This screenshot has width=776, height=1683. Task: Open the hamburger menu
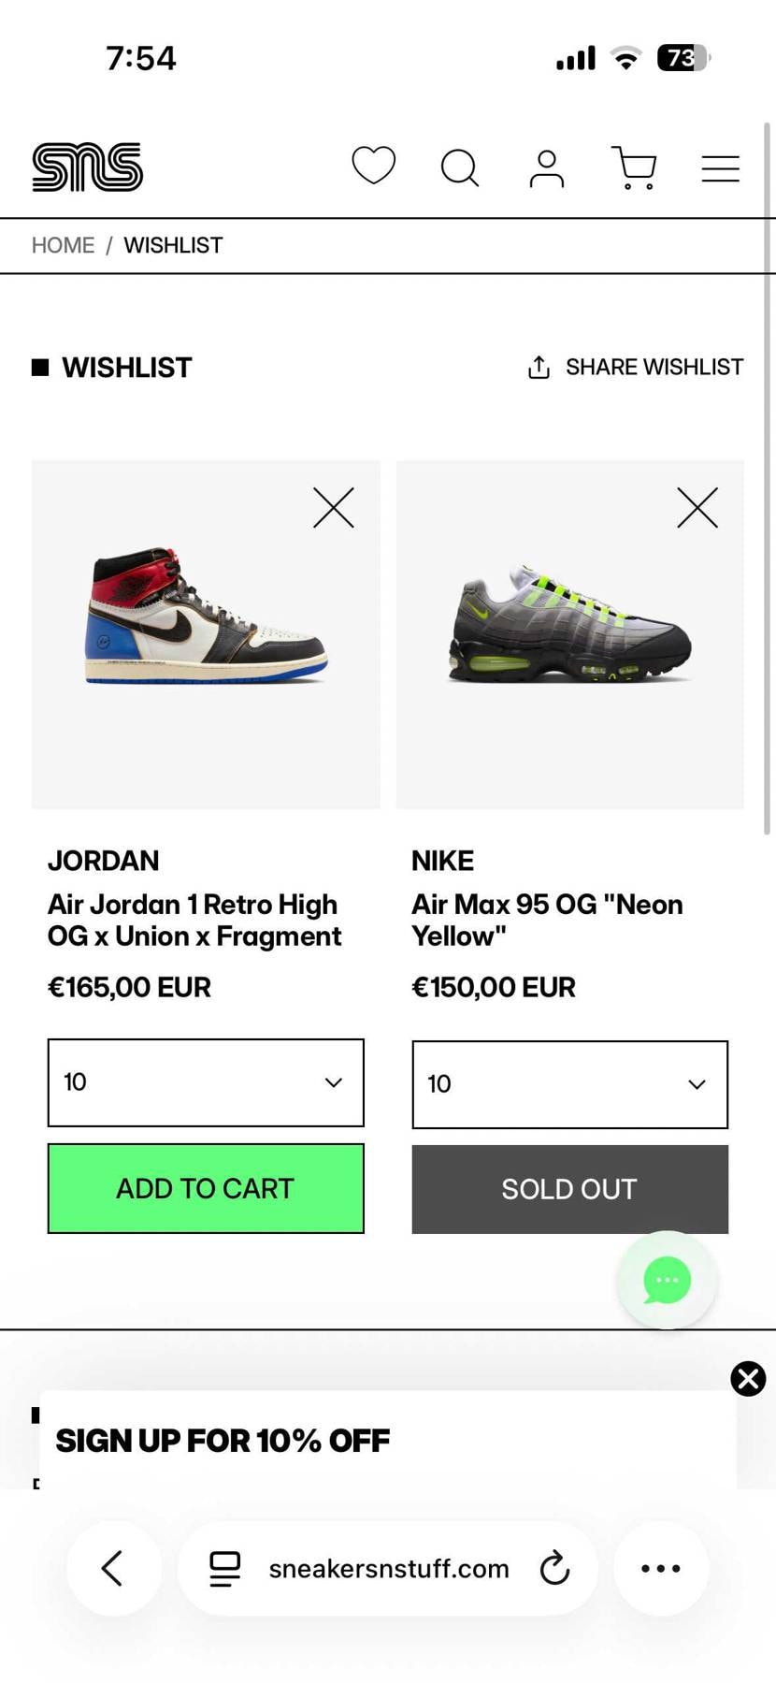pos(720,168)
